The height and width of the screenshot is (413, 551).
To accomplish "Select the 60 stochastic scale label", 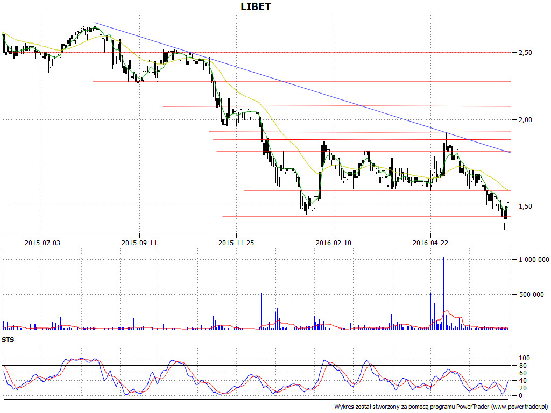I will click(523, 373).
